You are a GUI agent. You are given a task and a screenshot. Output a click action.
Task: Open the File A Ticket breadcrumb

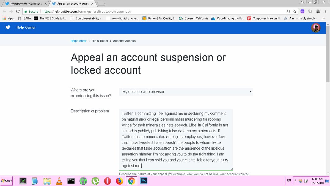click(x=100, y=41)
